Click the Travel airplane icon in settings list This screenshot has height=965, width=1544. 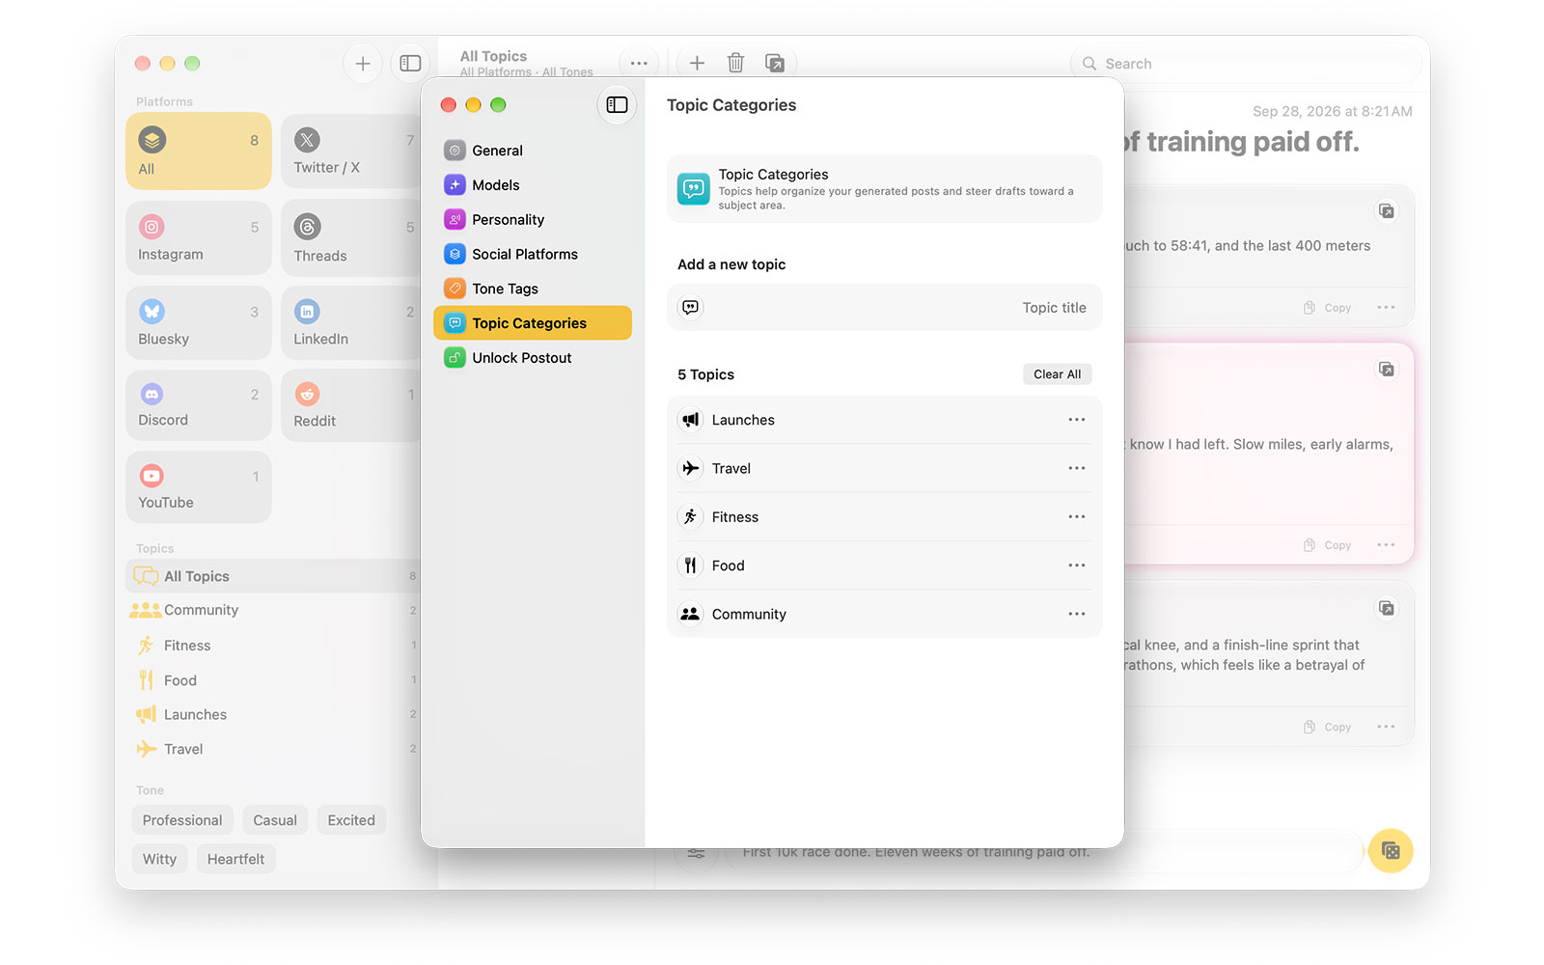(x=690, y=468)
